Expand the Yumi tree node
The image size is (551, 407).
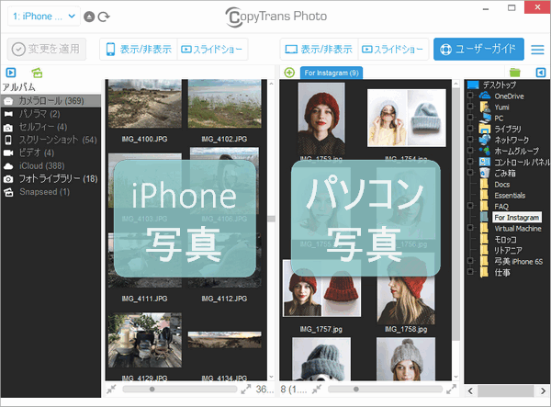click(x=470, y=107)
